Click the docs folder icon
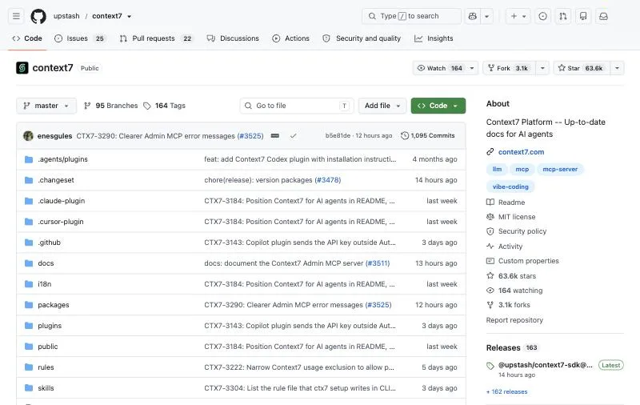Screen dimensions: 640x405 29,263
